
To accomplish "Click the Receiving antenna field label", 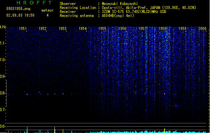I will click(x=77, y=16).
